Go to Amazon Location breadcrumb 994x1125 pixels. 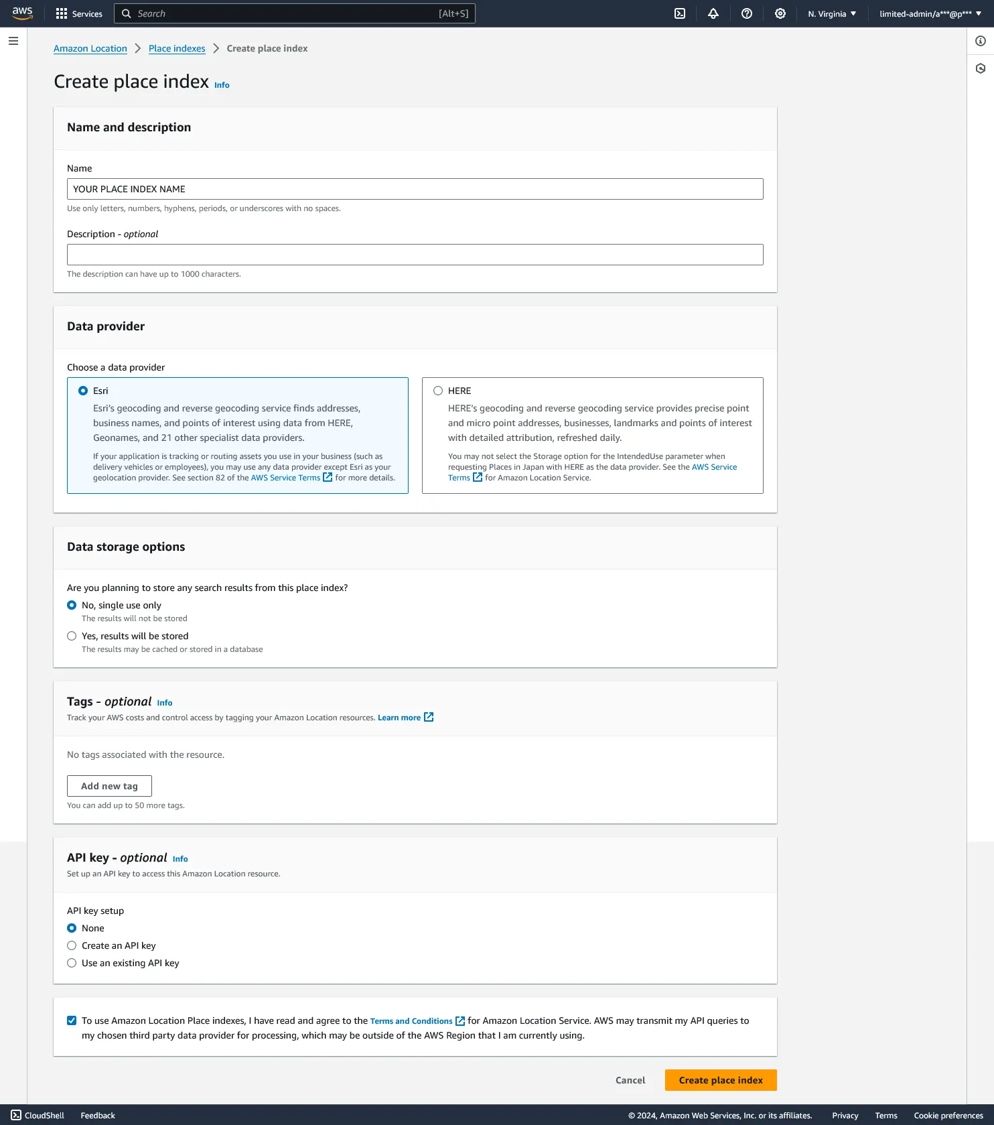tap(90, 48)
